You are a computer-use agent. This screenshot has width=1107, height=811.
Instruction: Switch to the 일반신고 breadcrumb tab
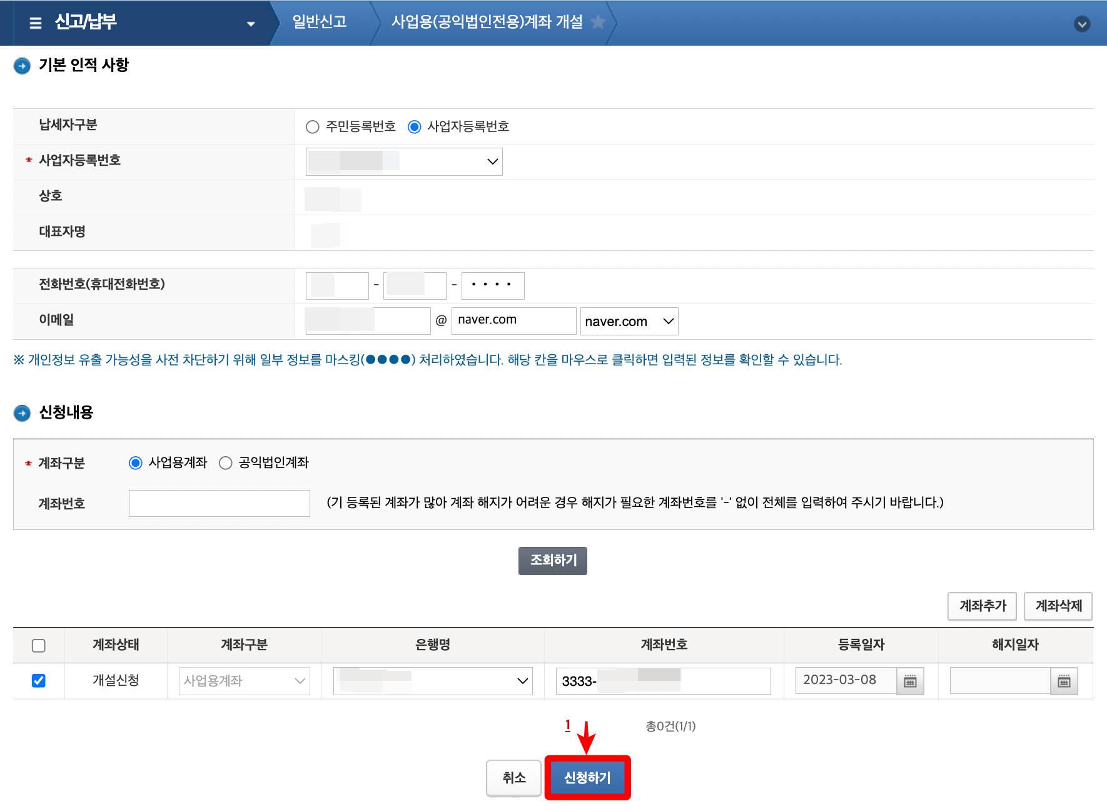[x=320, y=22]
